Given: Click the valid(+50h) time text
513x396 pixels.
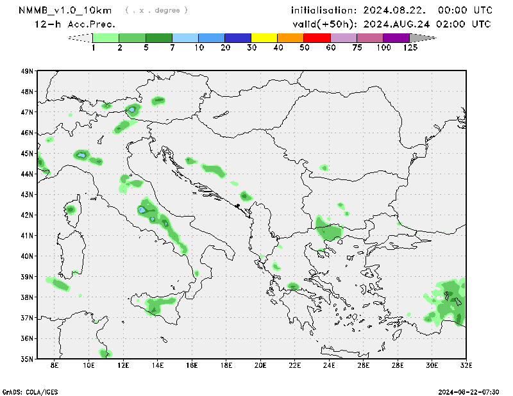Looking at the screenshot, I should pyautogui.click(x=391, y=24).
